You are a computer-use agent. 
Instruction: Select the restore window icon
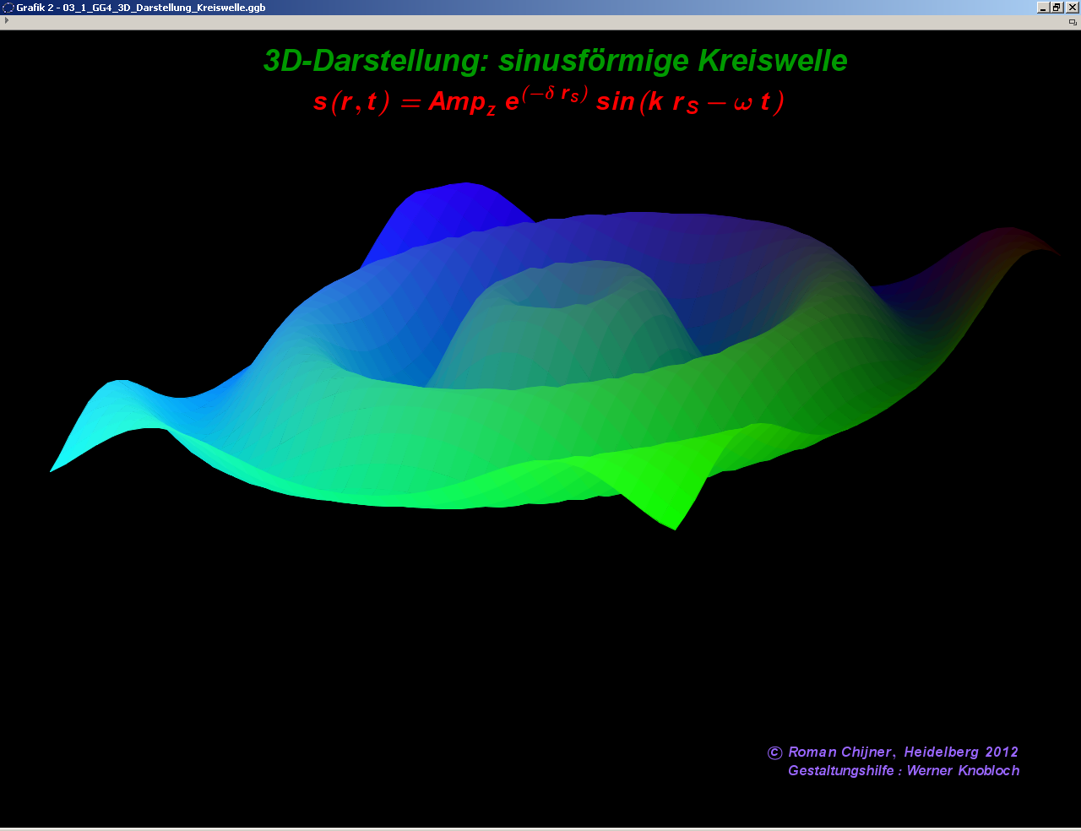tap(1055, 7)
